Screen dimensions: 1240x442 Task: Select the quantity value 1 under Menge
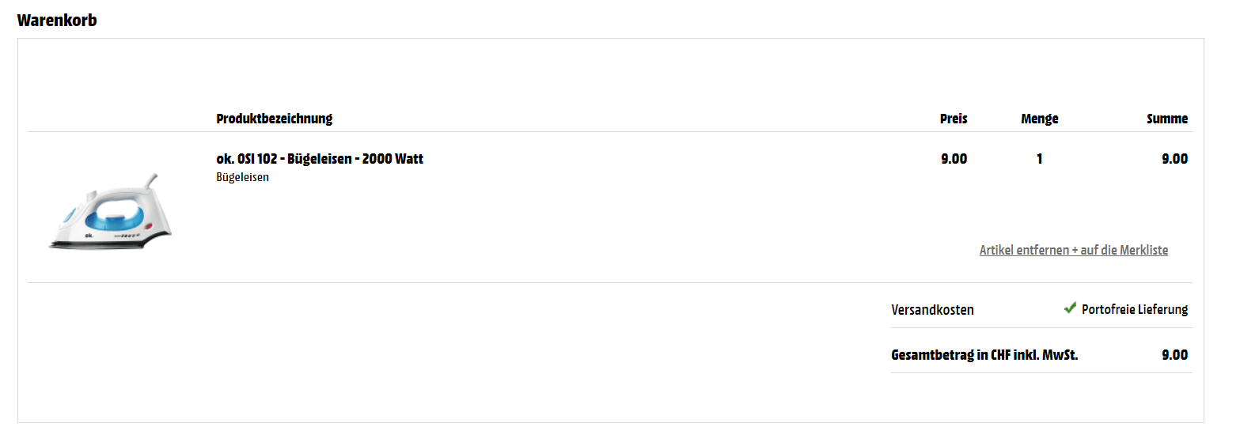(x=1039, y=159)
